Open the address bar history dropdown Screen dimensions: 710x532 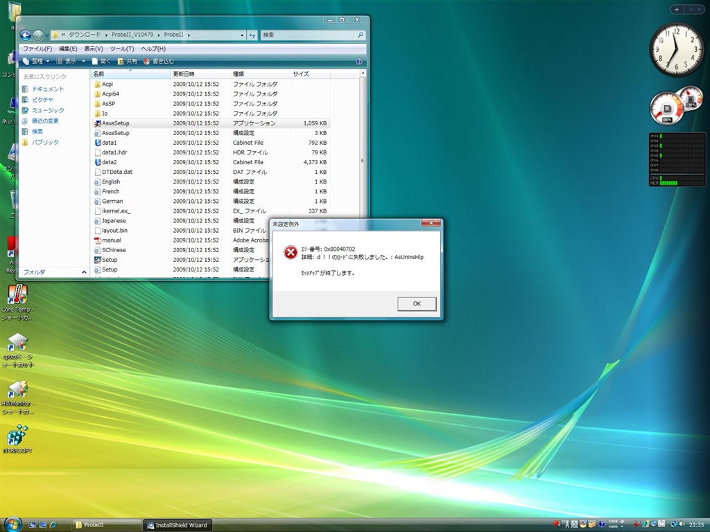pyautogui.click(x=242, y=35)
